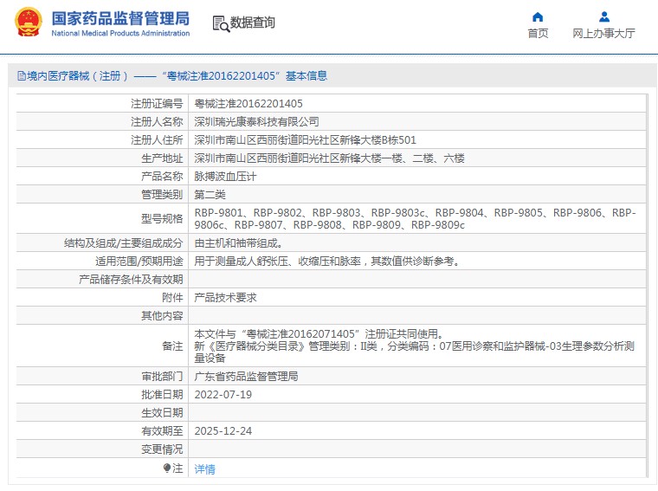Click the home icon above 首页
658x491 pixels.
pyautogui.click(x=538, y=16)
